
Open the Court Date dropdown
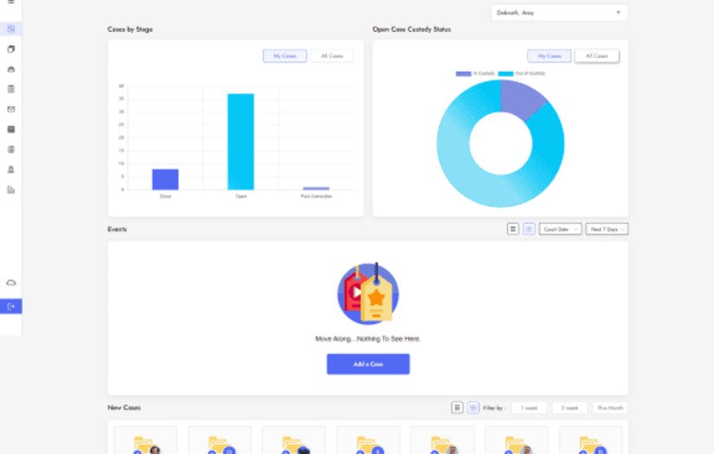(560, 229)
